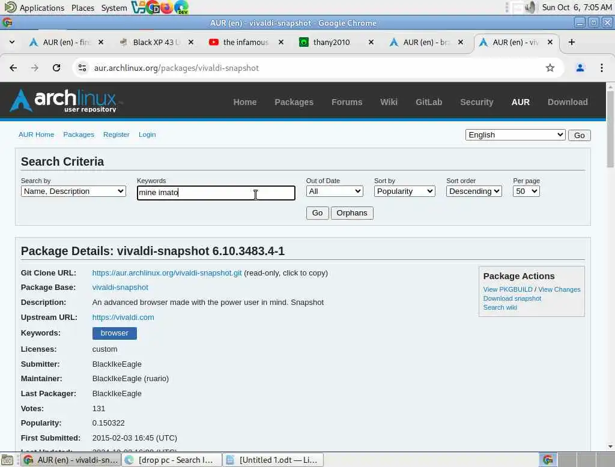Open Chrome's three-dot menu

[601, 68]
